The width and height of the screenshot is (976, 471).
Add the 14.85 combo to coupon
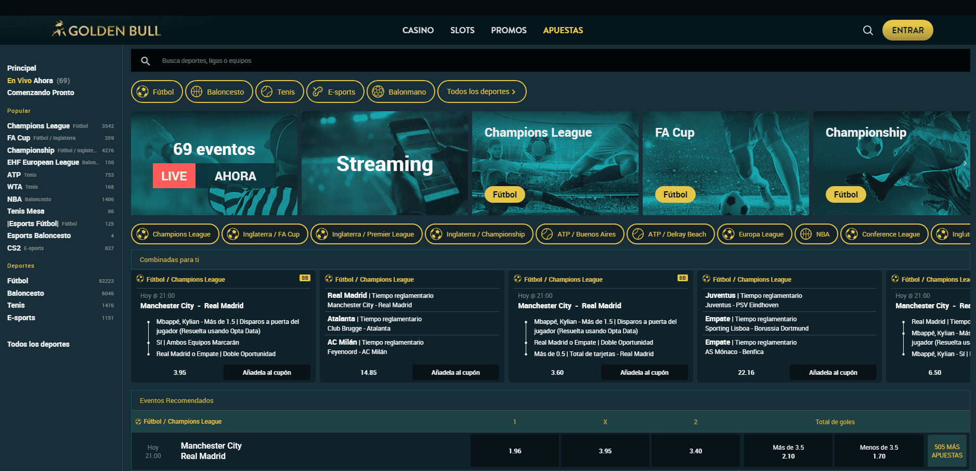pos(456,372)
